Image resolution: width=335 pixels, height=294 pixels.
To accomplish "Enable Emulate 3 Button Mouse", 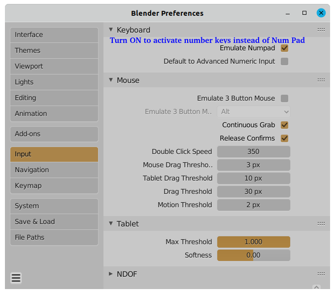I will (284, 99).
